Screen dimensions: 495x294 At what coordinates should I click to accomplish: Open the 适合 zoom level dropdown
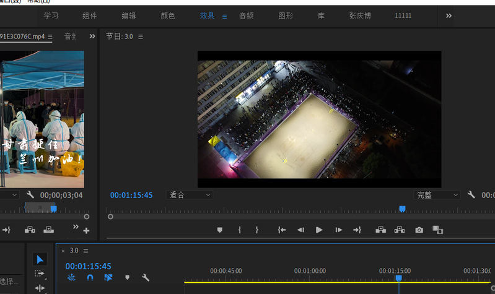[x=190, y=195]
